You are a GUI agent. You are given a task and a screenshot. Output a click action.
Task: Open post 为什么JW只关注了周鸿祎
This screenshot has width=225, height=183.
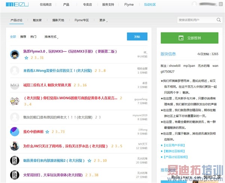pyautogui.click(x=65, y=146)
